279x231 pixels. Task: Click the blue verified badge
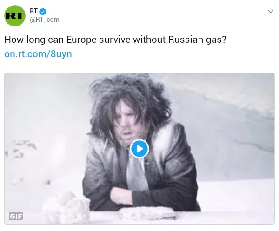[x=43, y=12]
